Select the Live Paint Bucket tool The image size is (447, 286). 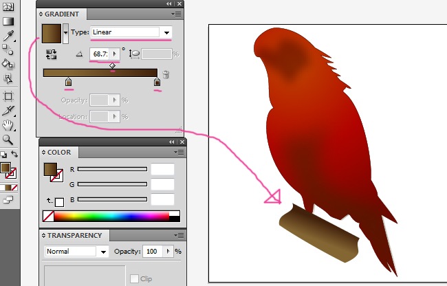coord(8,64)
